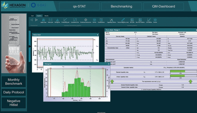
Task: Expand the side panel handle arrow
Action: 30,46
